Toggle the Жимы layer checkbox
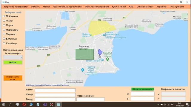Screen dimensions: 191x107 pos(4,21)
